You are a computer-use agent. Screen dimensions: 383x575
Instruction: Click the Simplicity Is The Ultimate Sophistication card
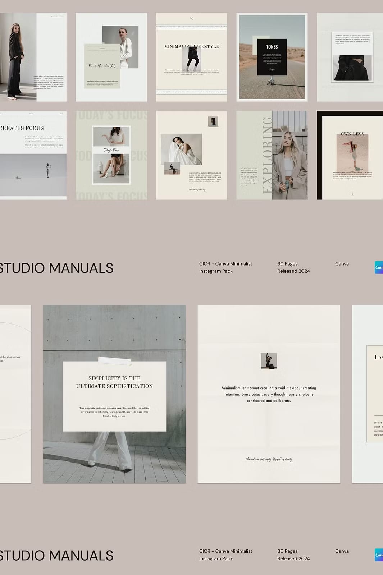tap(114, 396)
